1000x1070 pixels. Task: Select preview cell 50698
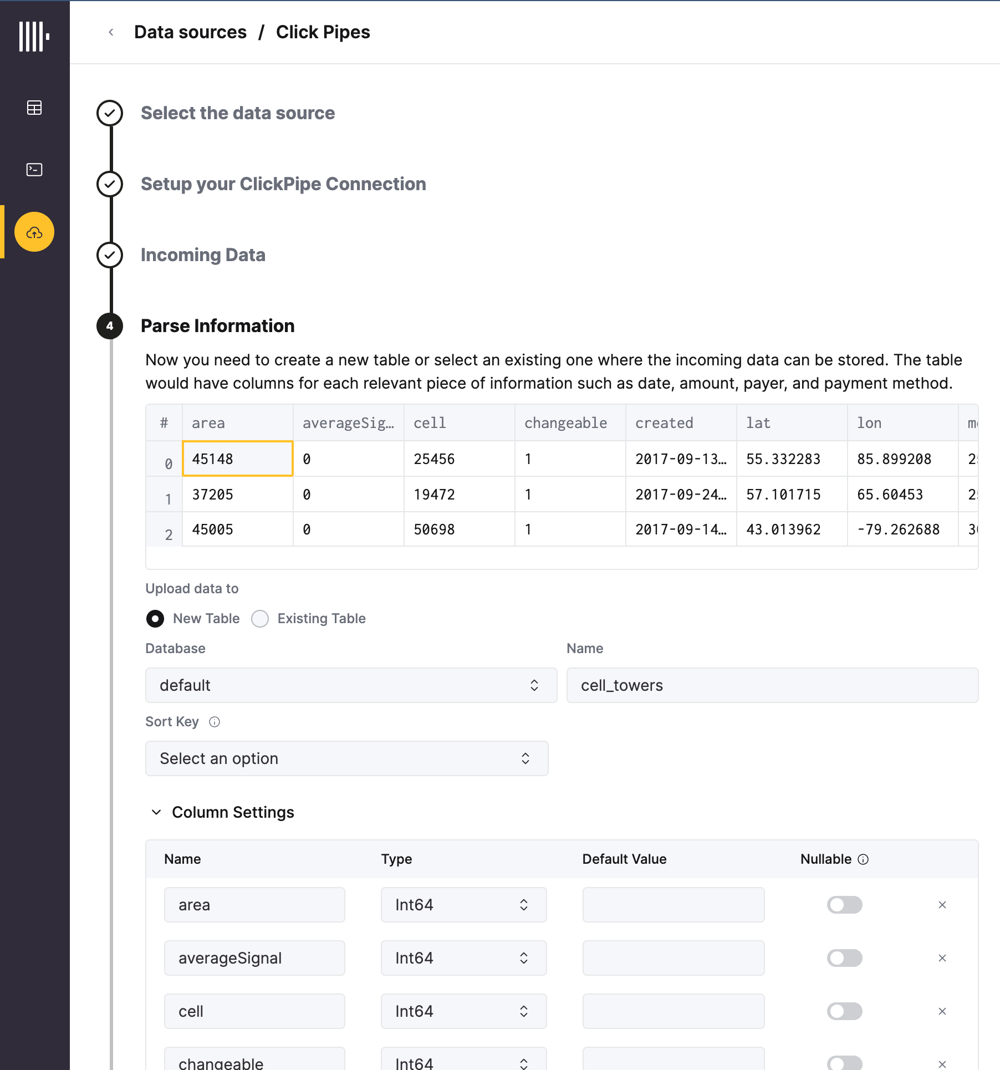460,529
